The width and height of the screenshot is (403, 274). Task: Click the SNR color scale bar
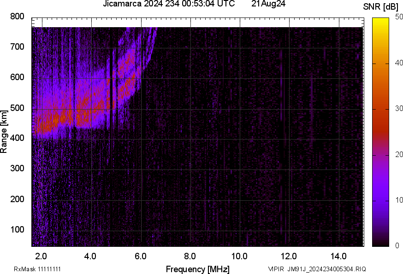click(x=381, y=132)
